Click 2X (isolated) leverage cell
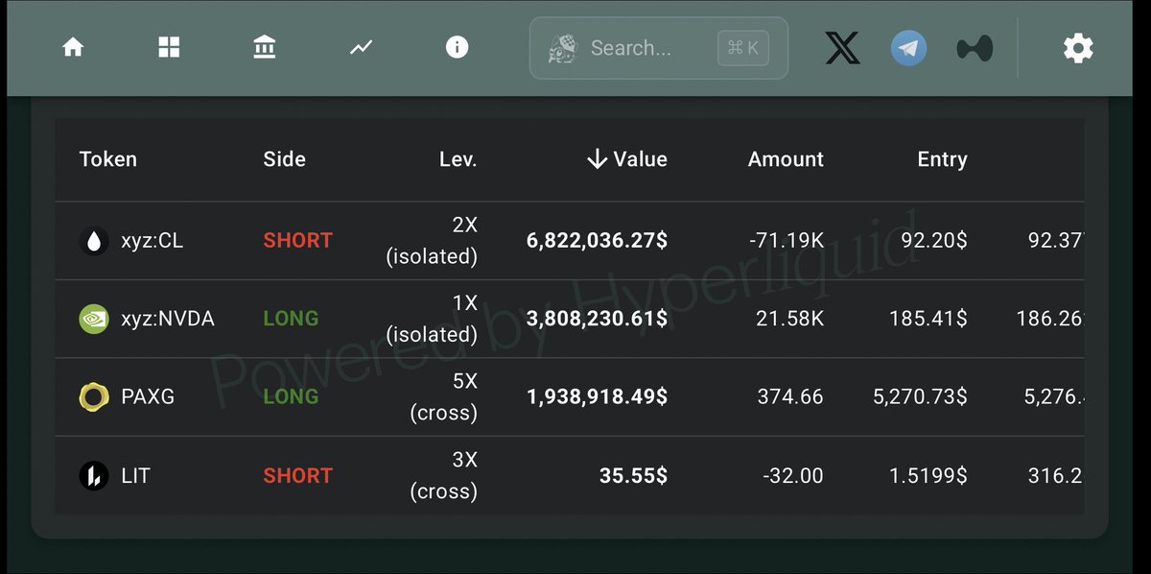 pyautogui.click(x=432, y=241)
